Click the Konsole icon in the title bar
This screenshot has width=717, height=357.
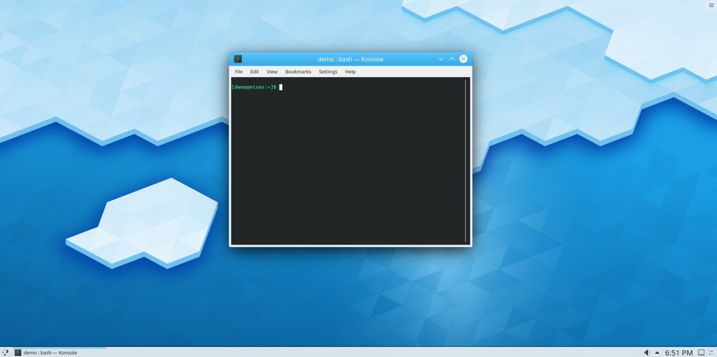coord(238,59)
